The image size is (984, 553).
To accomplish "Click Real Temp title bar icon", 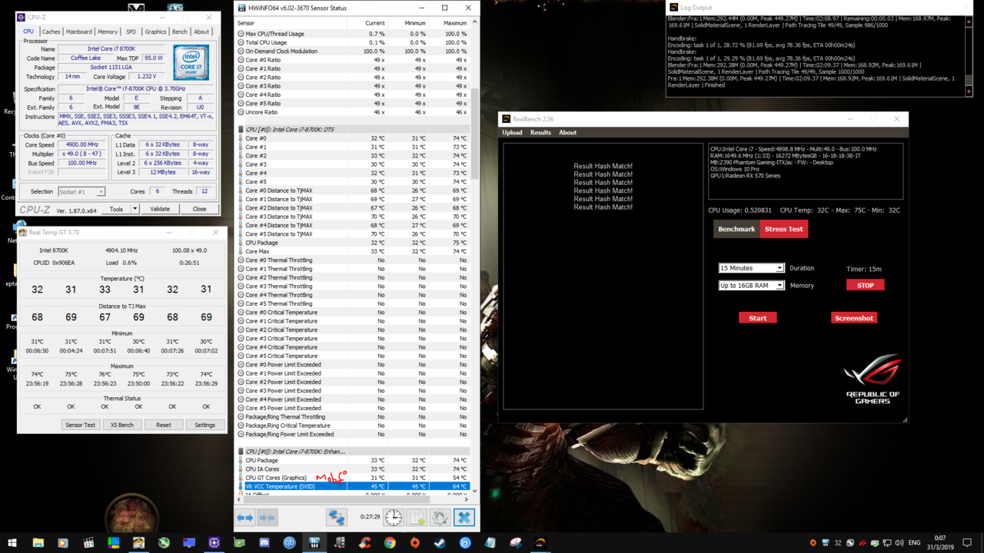I will point(23,232).
